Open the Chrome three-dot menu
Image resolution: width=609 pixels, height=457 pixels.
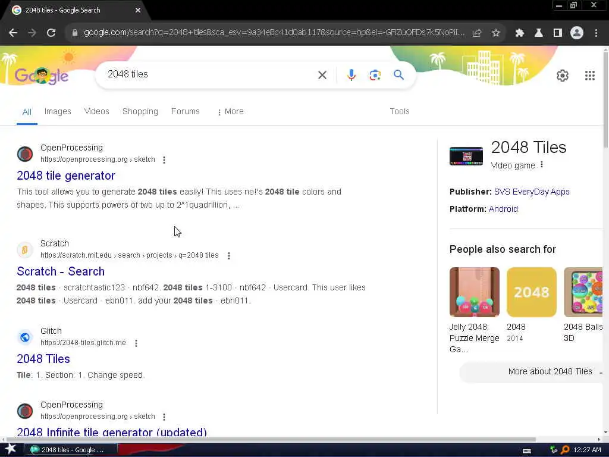click(596, 33)
